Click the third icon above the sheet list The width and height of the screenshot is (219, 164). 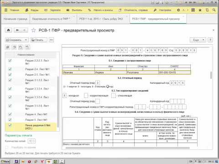click(21, 47)
